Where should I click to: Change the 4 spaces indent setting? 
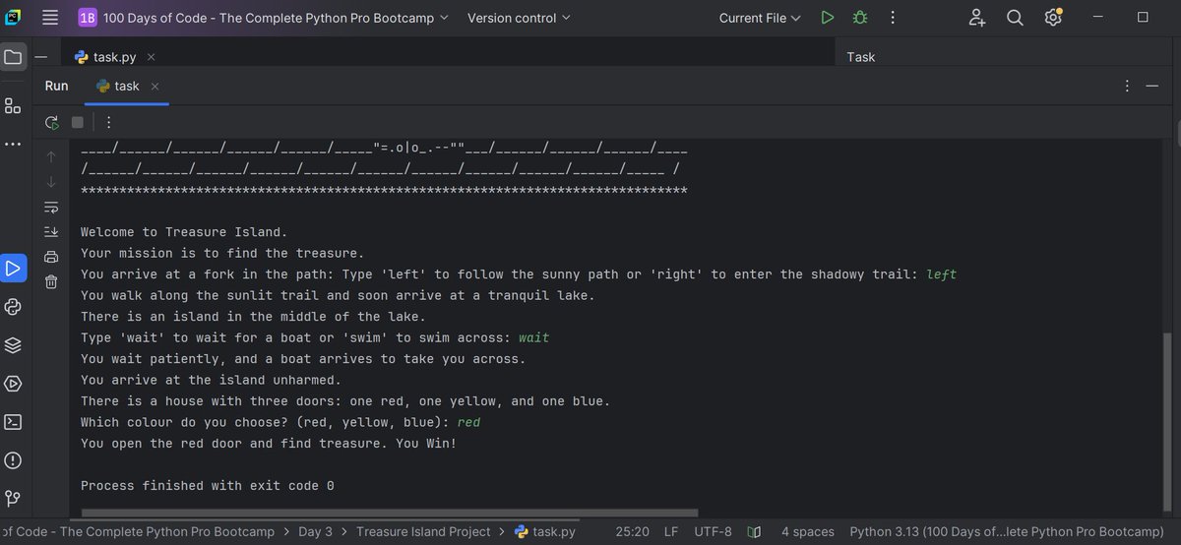(x=807, y=531)
